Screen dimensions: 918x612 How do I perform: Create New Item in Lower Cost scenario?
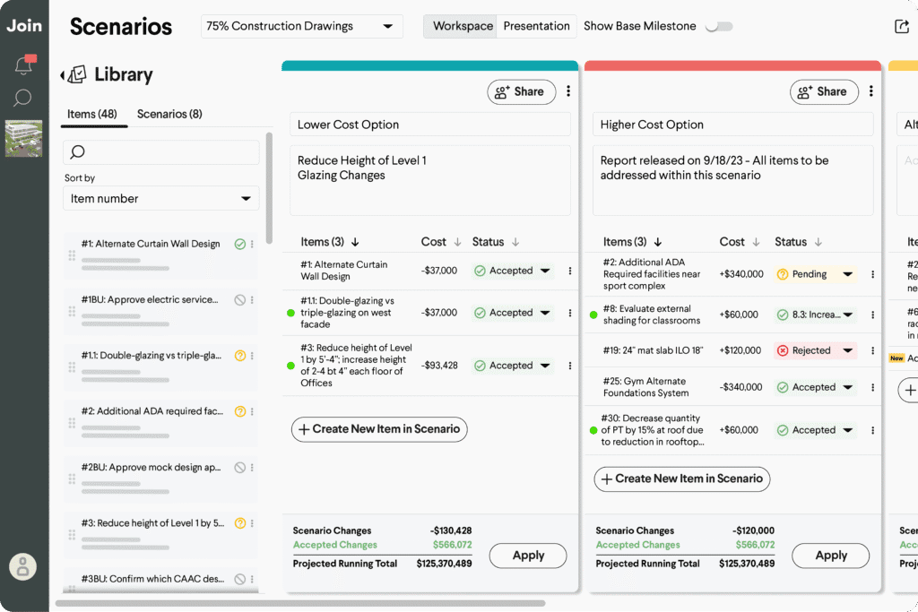click(x=379, y=429)
